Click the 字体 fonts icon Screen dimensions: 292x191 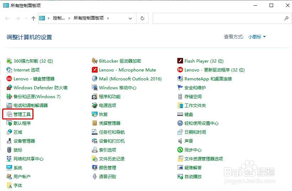pos(9,185)
